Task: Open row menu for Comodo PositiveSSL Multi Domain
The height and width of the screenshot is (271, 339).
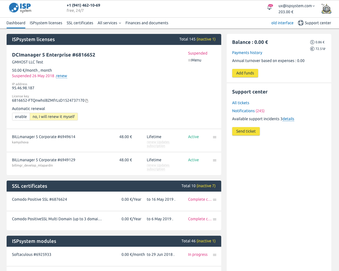Action: pos(215,219)
